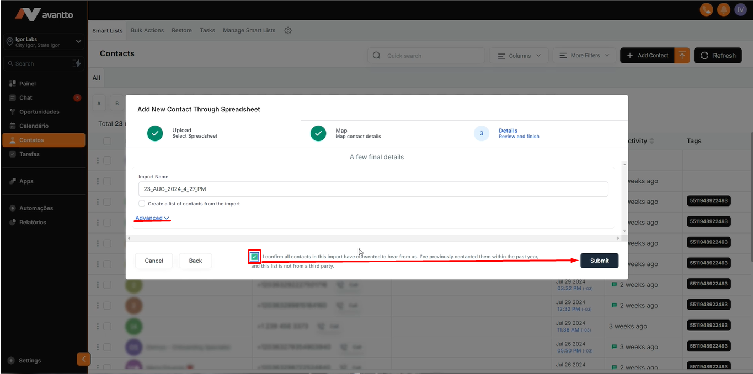Image resolution: width=753 pixels, height=374 pixels.
Task: Collapse sidebar with orange arrow button
Action: click(83, 359)
